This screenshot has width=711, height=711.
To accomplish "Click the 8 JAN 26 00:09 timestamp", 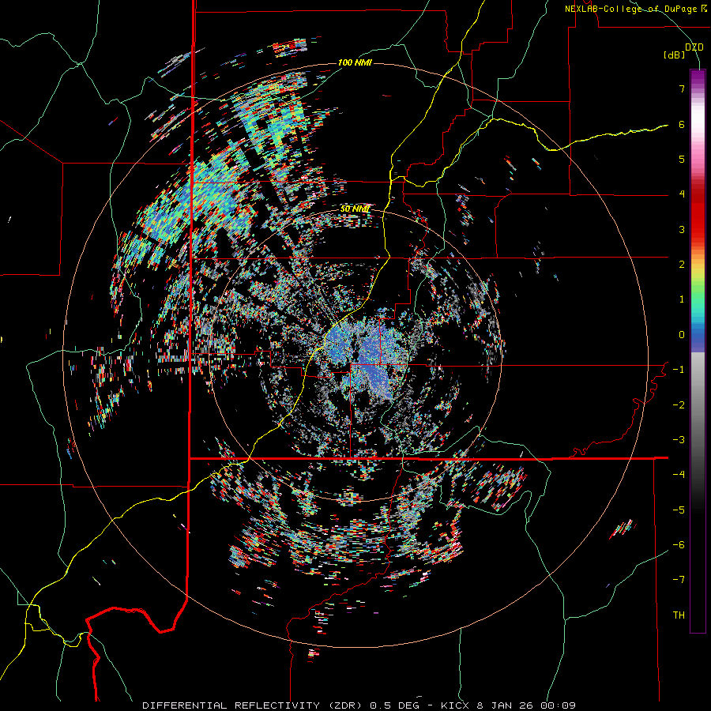I will point(526,705).
